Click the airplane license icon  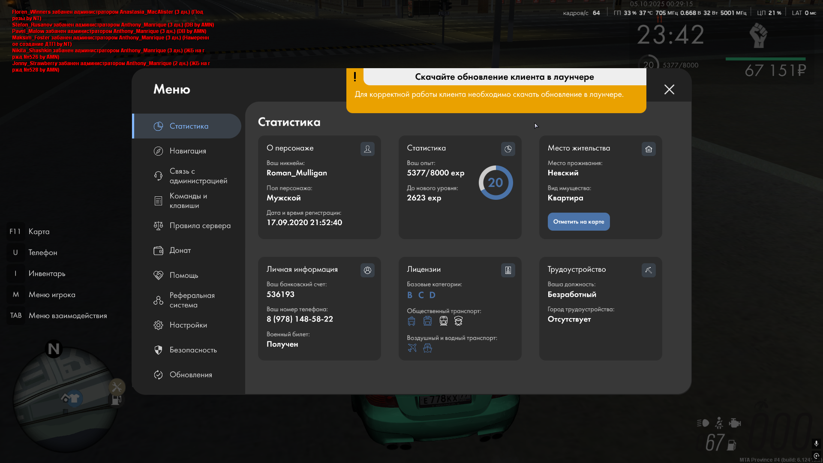click(412, 348)
